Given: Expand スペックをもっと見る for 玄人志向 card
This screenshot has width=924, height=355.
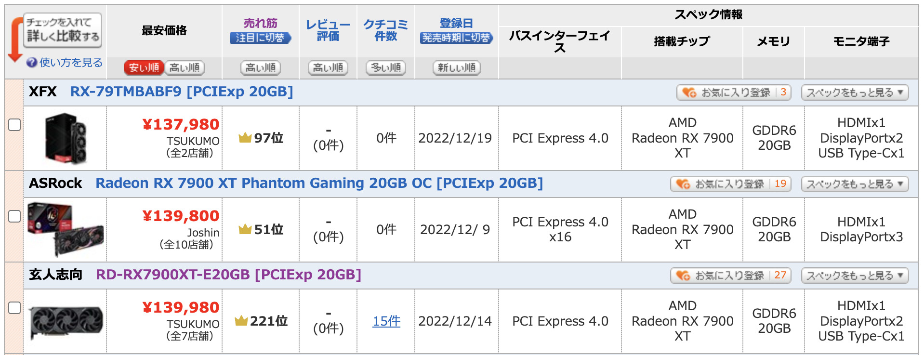Looking at the screenshot, I should (x=855, y=276).
